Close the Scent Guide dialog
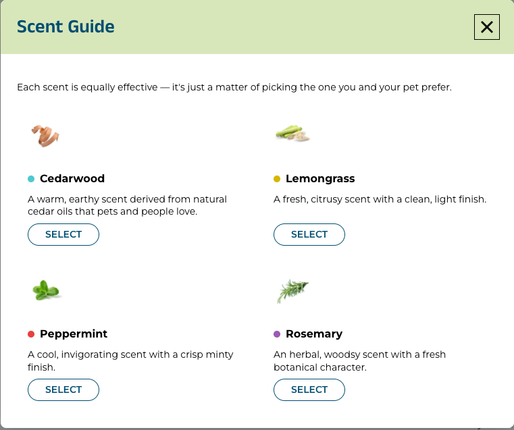 coord(487,27)
